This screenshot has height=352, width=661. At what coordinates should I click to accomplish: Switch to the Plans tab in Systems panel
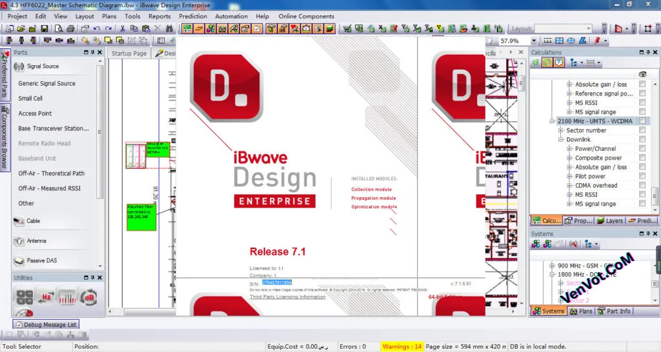click(x=580, y=311)
